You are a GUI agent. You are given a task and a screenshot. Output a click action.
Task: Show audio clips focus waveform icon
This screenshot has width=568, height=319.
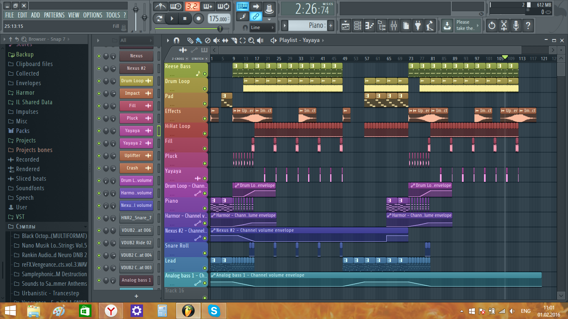(x=183, y=50)
